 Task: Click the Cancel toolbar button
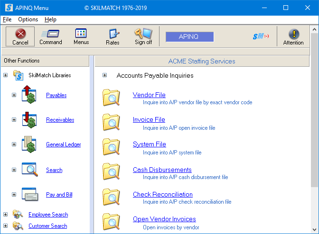point(20,36)
